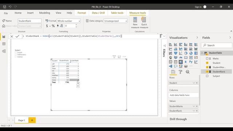Switch to Model view in left sidebar

[x=4, y=51]
